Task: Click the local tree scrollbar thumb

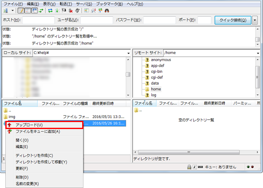Action: [128, 74]
